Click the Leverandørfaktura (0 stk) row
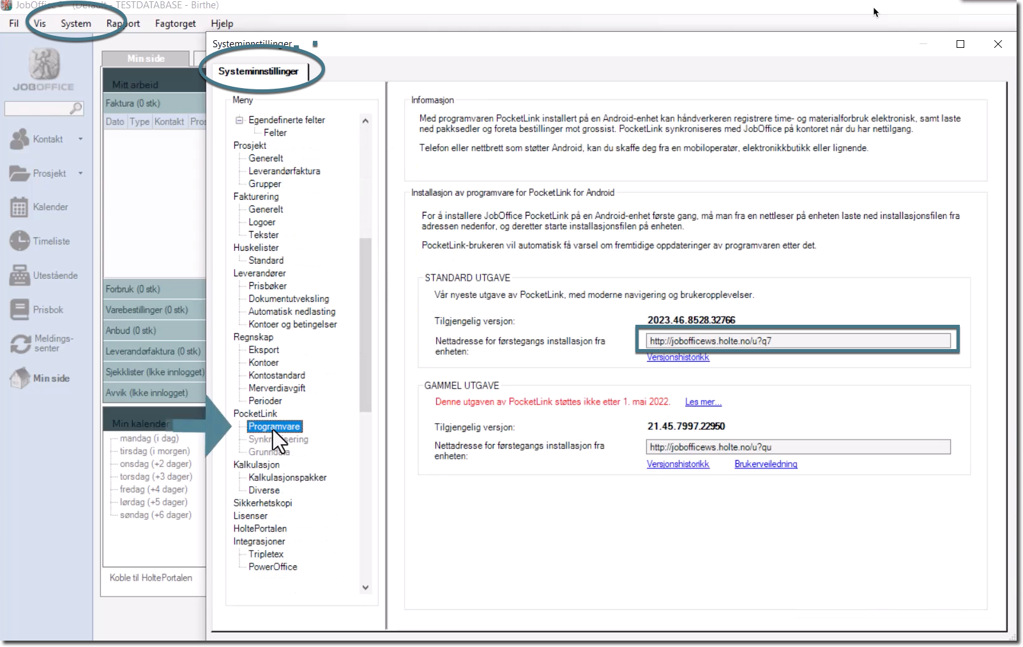This screenshot has height=647, width=1023. point(155,351)
